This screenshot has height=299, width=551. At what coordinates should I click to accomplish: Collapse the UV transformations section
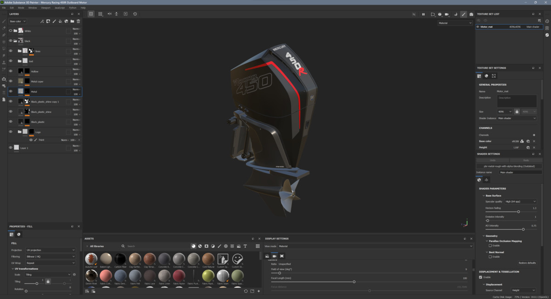click(12, 269)
